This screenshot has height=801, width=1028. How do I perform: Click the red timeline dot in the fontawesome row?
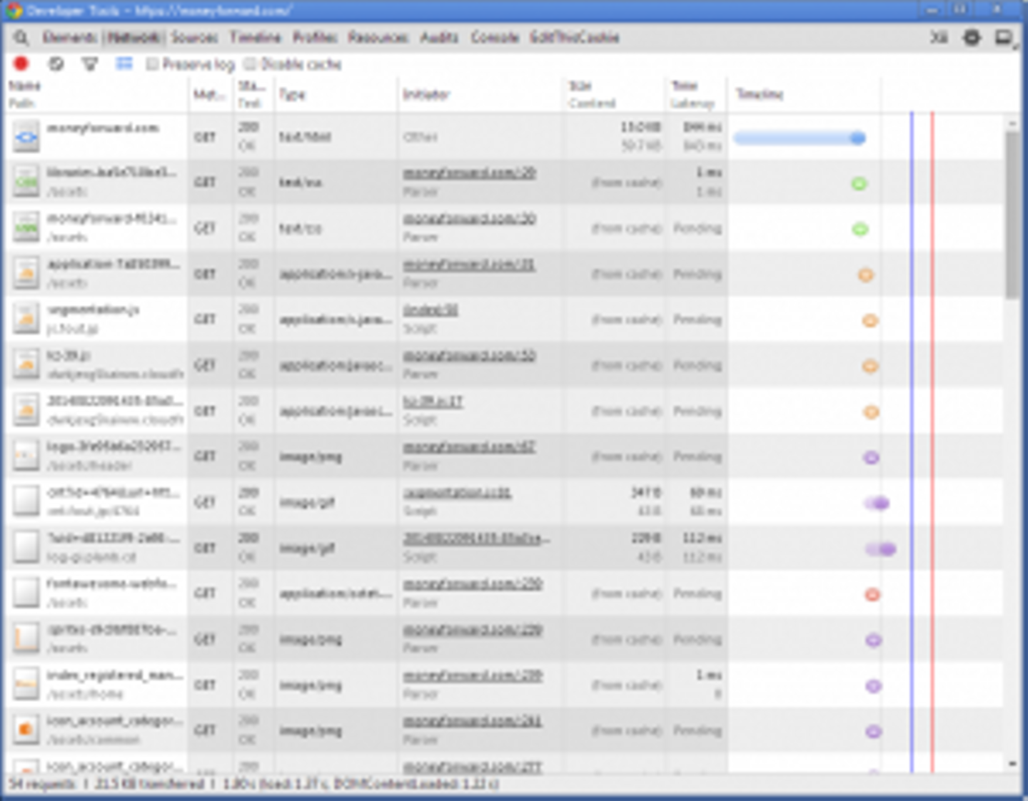[872, 594]
